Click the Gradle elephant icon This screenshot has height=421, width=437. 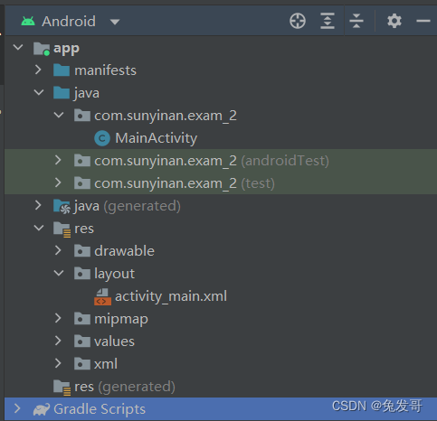[42, 409]
